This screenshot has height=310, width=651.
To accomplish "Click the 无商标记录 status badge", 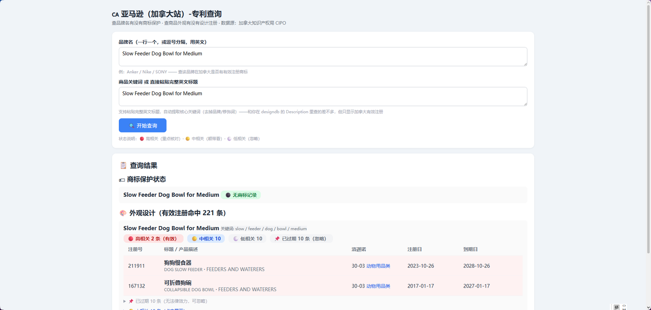I will (241, 195).
